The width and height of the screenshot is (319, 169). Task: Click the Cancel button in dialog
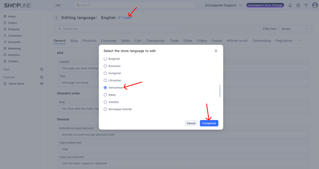coord(191,123)
